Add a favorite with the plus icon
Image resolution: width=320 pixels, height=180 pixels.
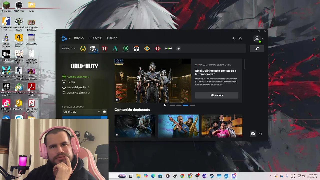(x=178, y=49)
